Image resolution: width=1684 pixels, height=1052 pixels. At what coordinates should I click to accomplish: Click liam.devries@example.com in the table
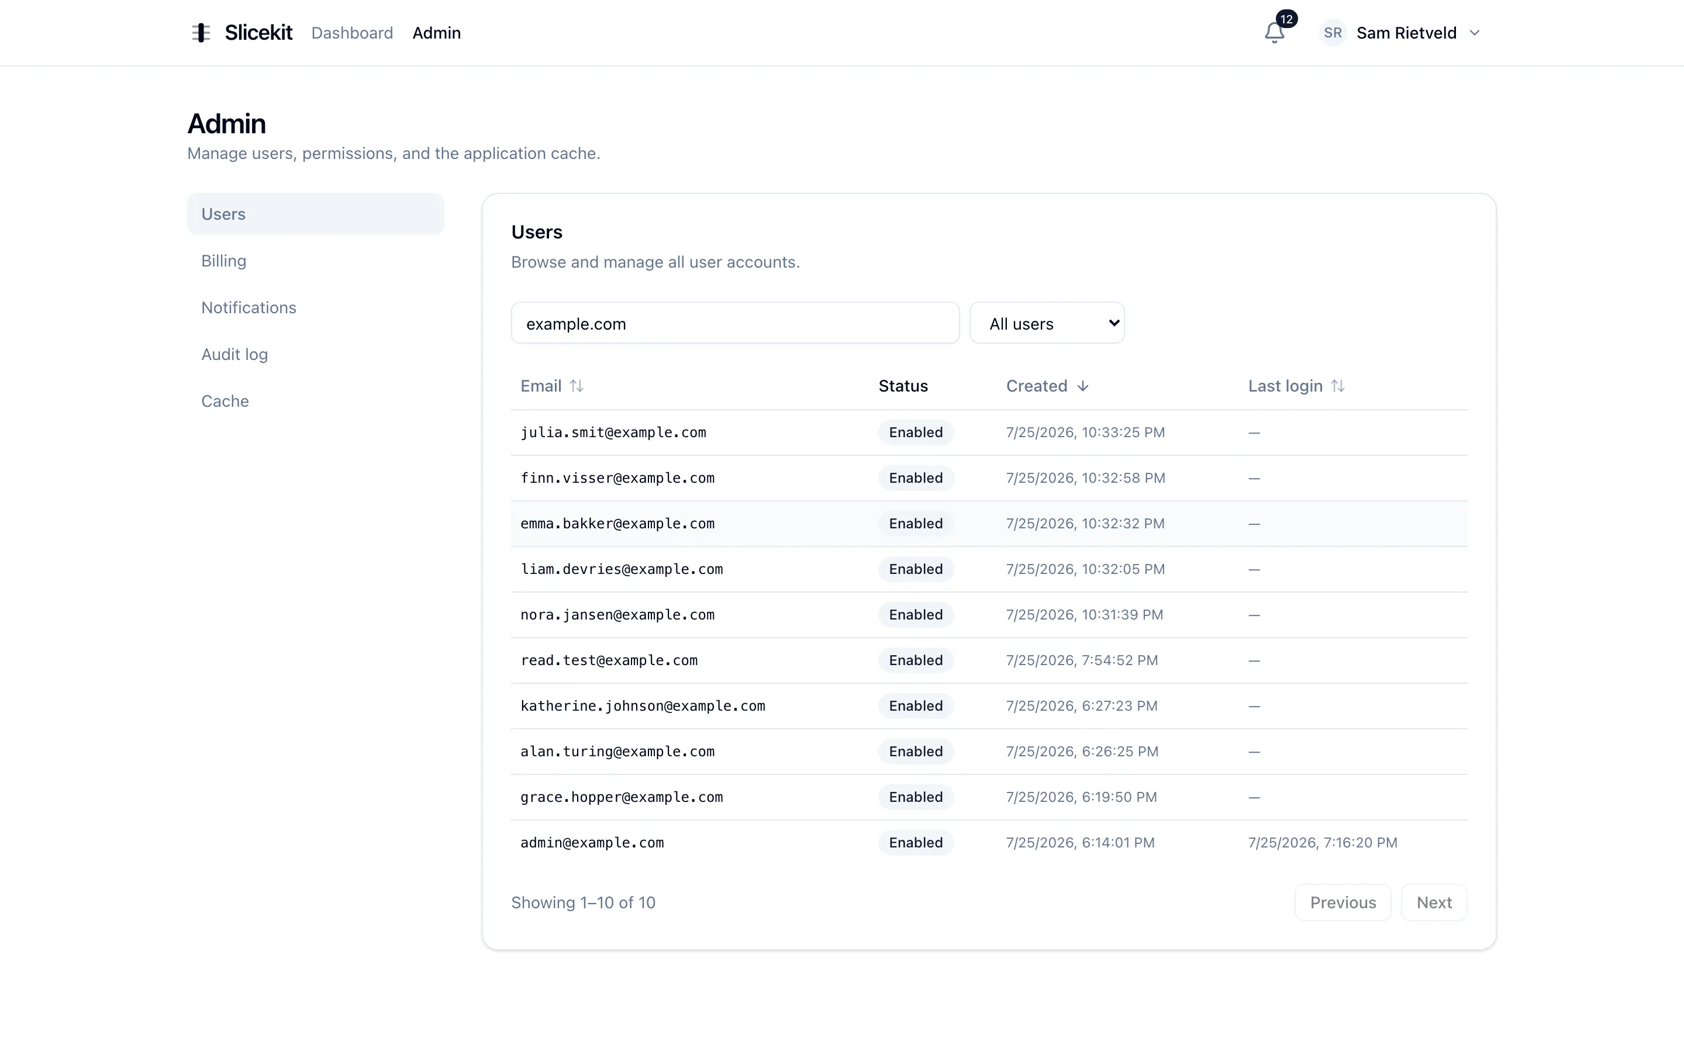coord(622,569)
